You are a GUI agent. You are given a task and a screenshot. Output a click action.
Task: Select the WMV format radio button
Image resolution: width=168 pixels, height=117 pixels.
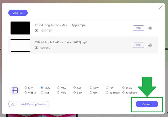pos(123,87)
